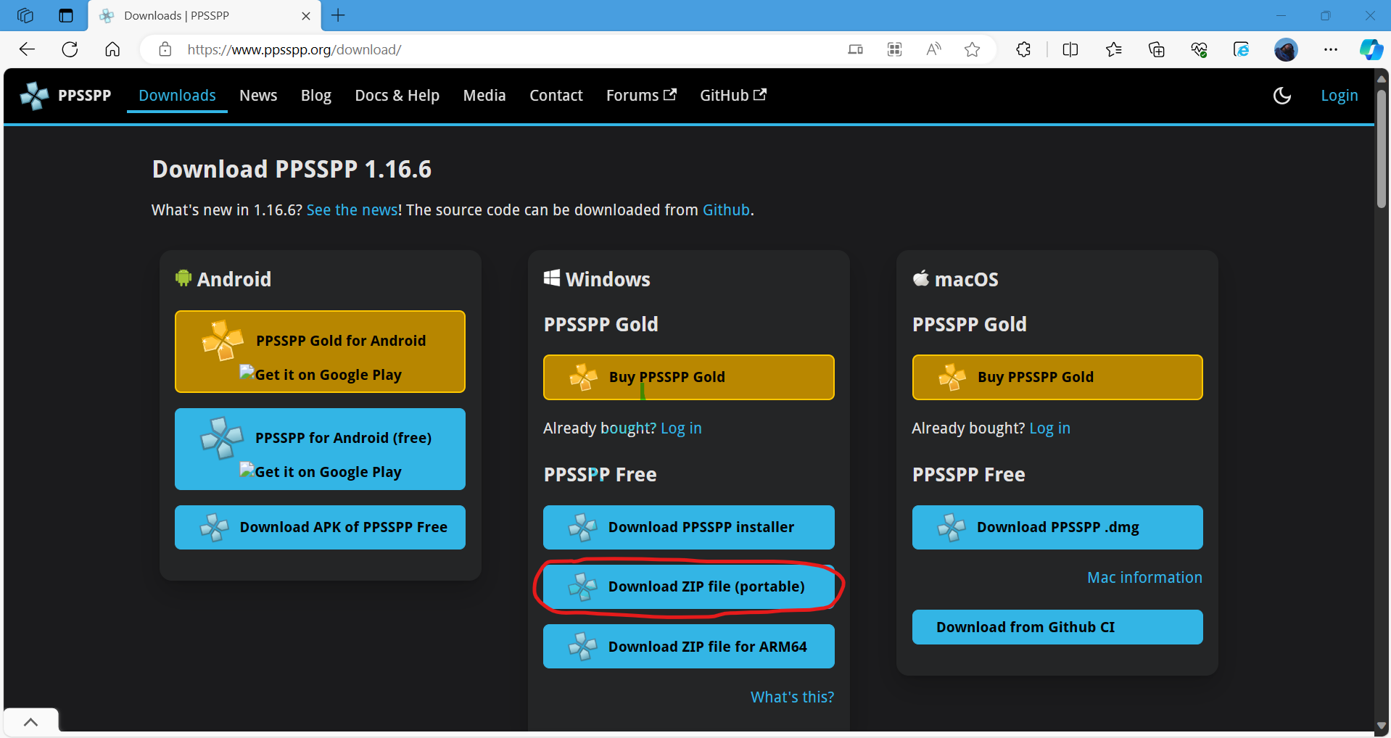Open the user profile avatar
Viewport: 1391px width, 738px height.
click(x=1286, y=49)
